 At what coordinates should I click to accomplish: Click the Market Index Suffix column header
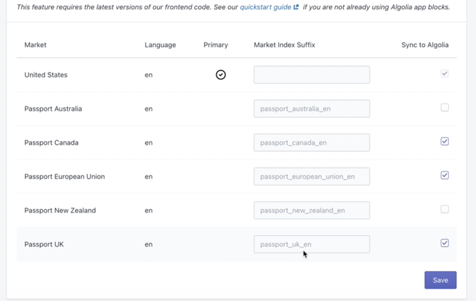284,45
